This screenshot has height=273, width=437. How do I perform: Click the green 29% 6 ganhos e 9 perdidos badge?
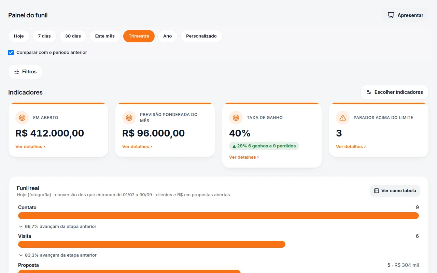coord(264,146)
